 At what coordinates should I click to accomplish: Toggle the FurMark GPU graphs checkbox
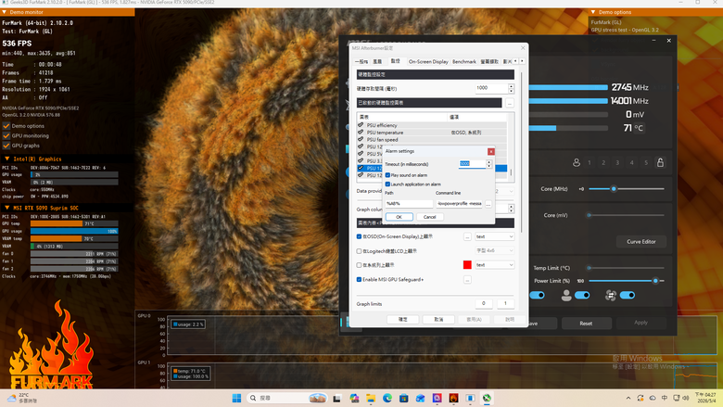pyautogui.click(x=6, y=146)
